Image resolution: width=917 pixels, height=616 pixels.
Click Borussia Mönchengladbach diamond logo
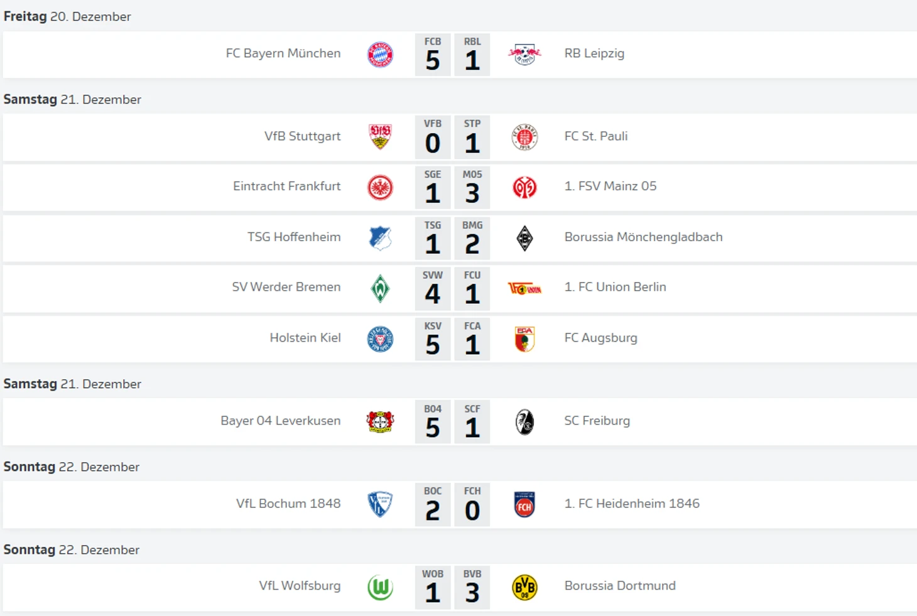tap(524, 238)
